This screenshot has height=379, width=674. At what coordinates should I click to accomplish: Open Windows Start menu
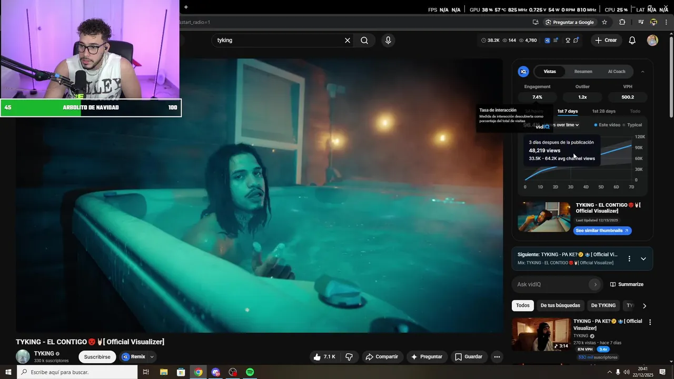coord(8,372)
